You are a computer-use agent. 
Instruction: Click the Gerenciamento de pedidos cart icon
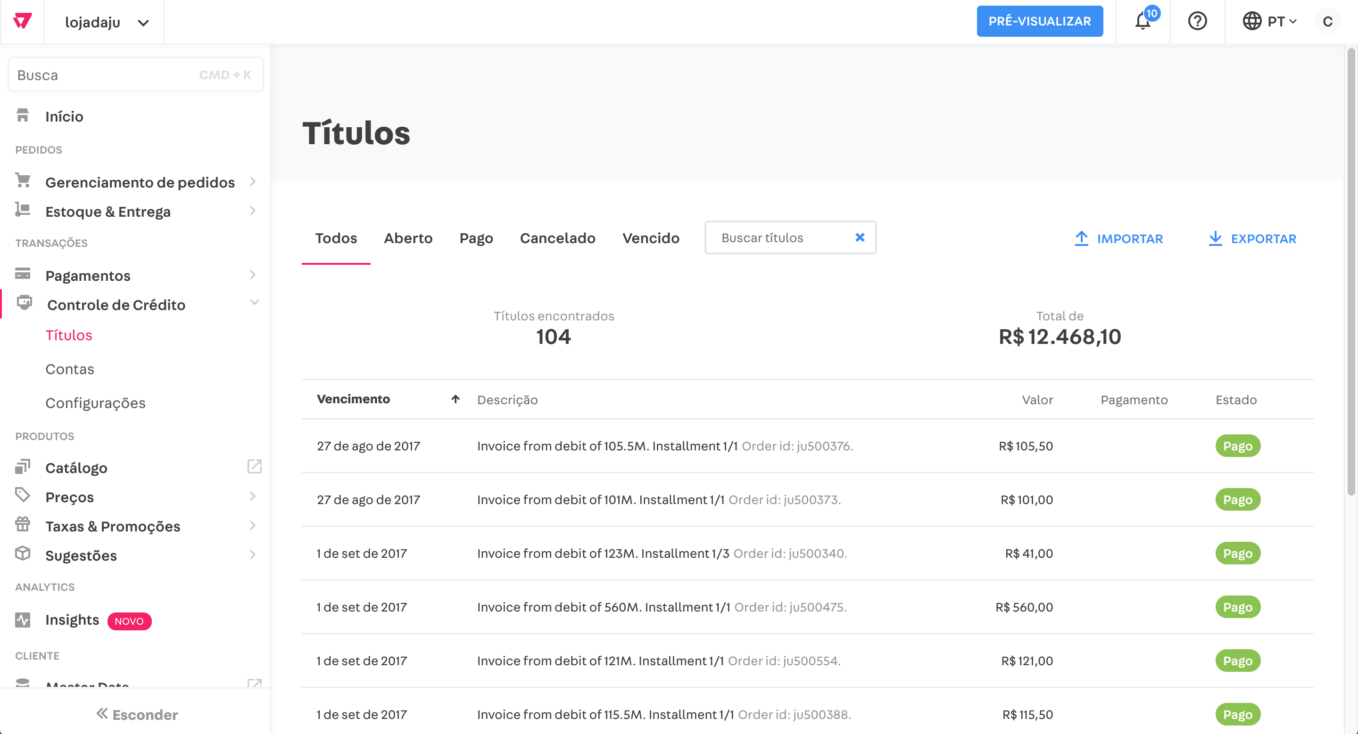23,181
